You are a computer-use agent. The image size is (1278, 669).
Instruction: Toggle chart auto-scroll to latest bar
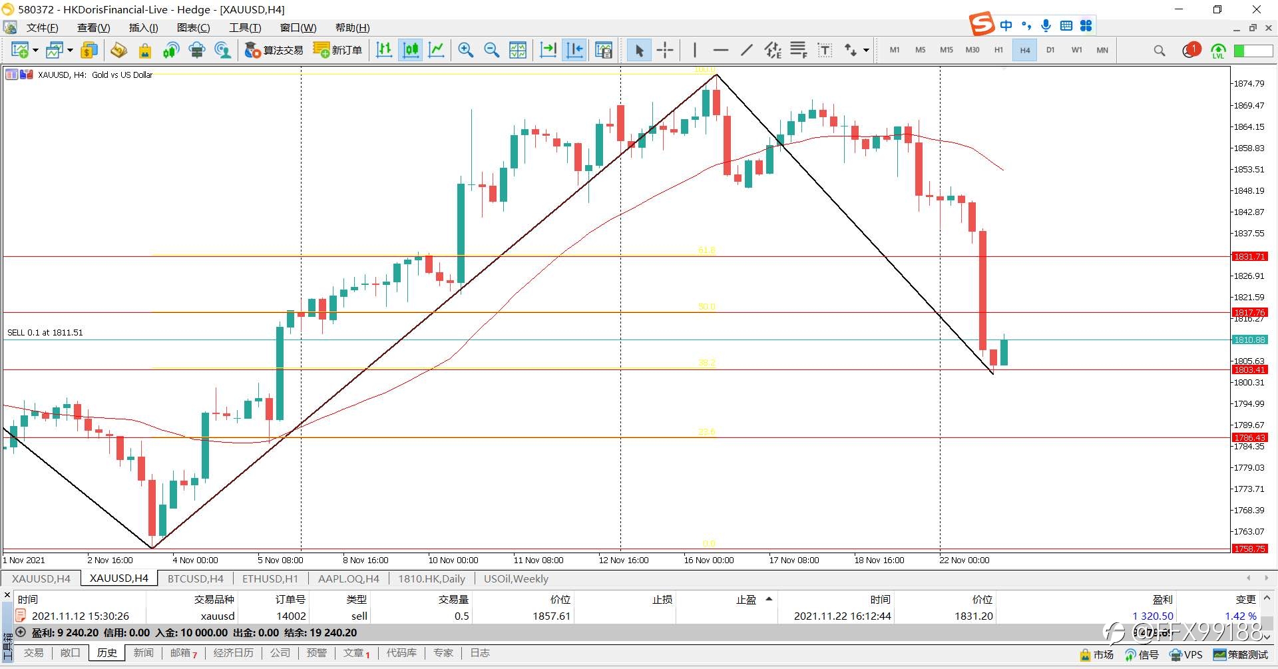[x=548, y=50]
